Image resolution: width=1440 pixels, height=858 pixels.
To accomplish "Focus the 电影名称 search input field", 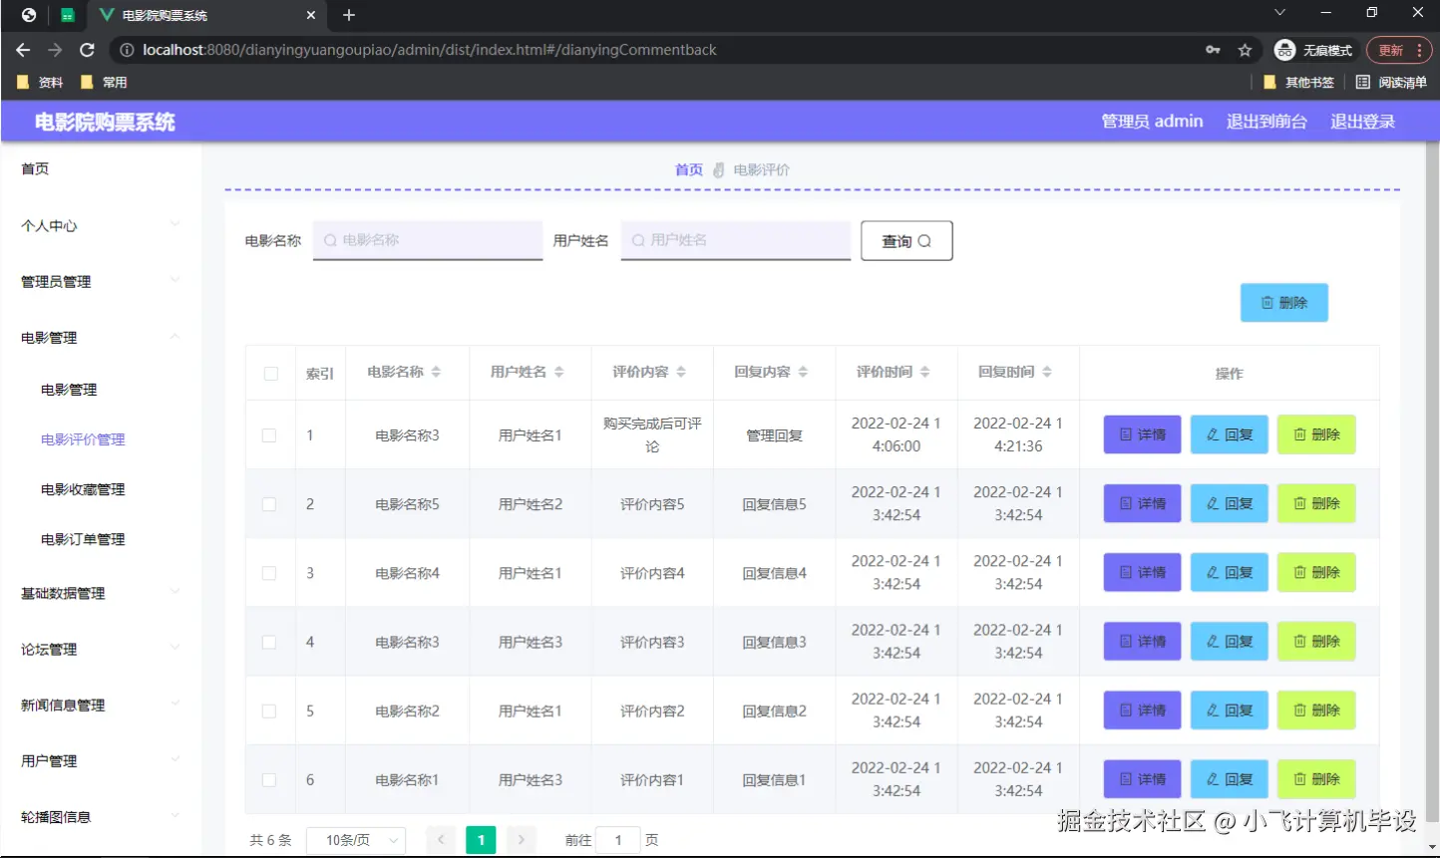I will pyautogui.click(x=428, y=240).
